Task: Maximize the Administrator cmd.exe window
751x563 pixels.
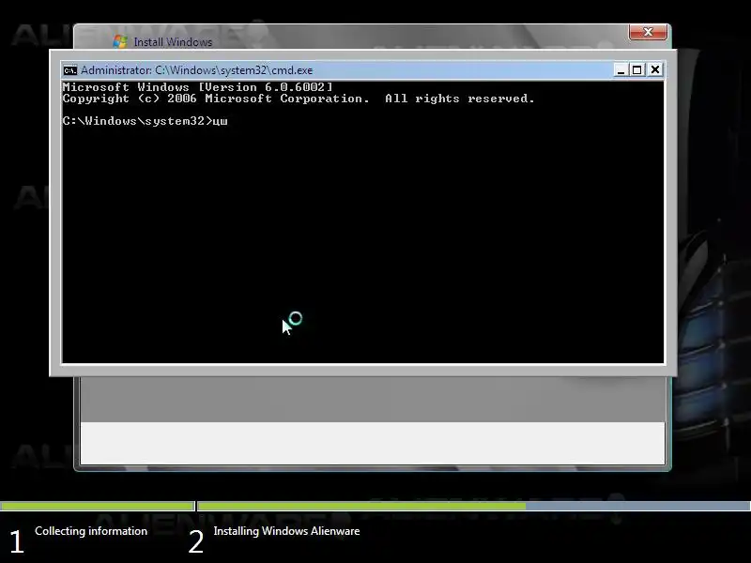Action: 637,69
